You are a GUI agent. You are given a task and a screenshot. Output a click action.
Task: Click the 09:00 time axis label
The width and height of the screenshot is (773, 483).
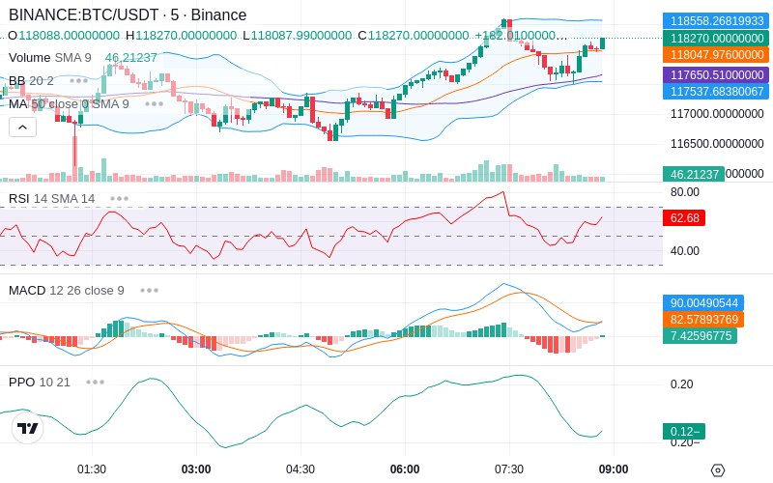(x=614, y=469)
